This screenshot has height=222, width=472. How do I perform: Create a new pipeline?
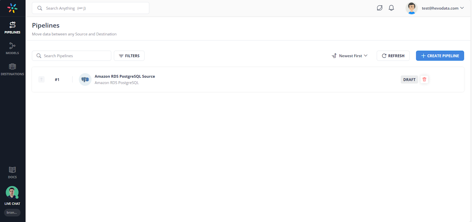coord(440,56)
